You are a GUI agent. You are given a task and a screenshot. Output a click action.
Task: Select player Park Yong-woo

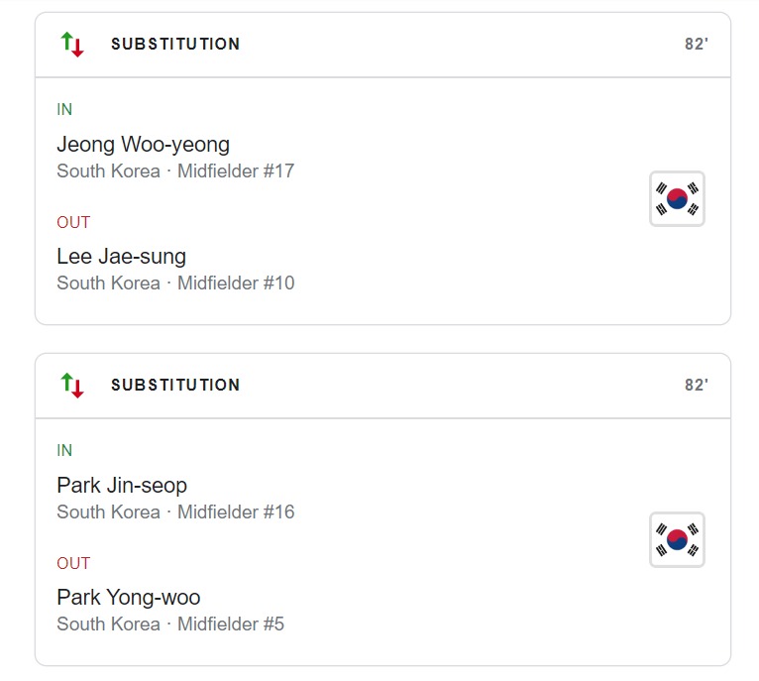pos(128,598)
